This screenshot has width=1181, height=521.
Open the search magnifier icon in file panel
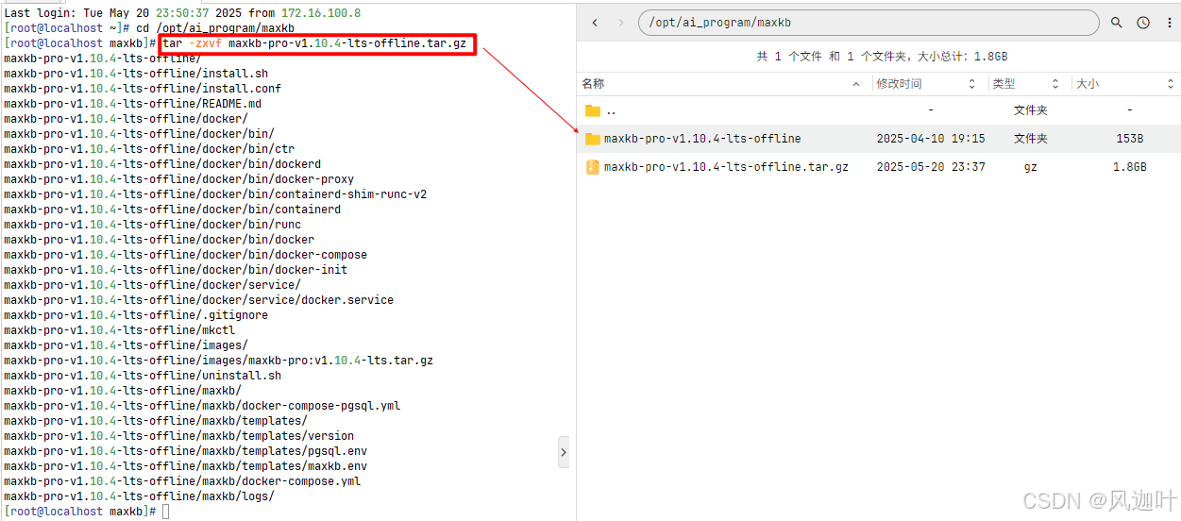tap(1116, 23)
